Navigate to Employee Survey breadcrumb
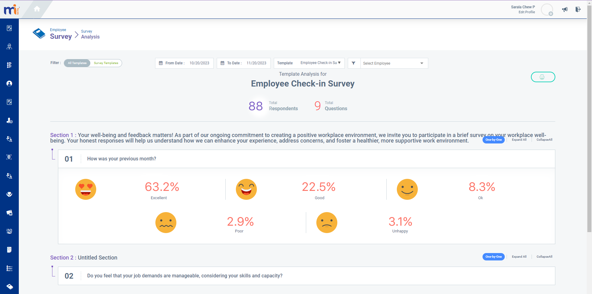The width and height of the screenshot is (592, 294). pyautogui.click(x=61, y=34)
